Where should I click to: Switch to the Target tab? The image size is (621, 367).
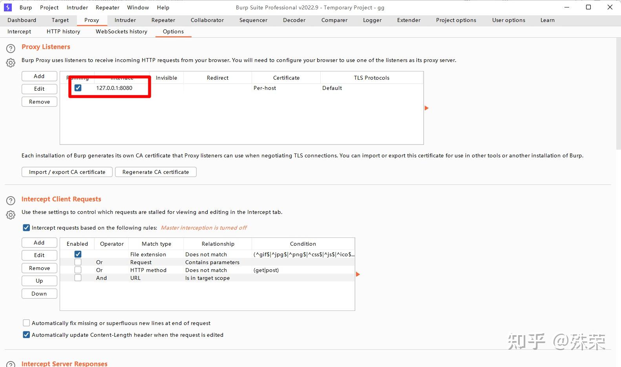coord(60,20)
